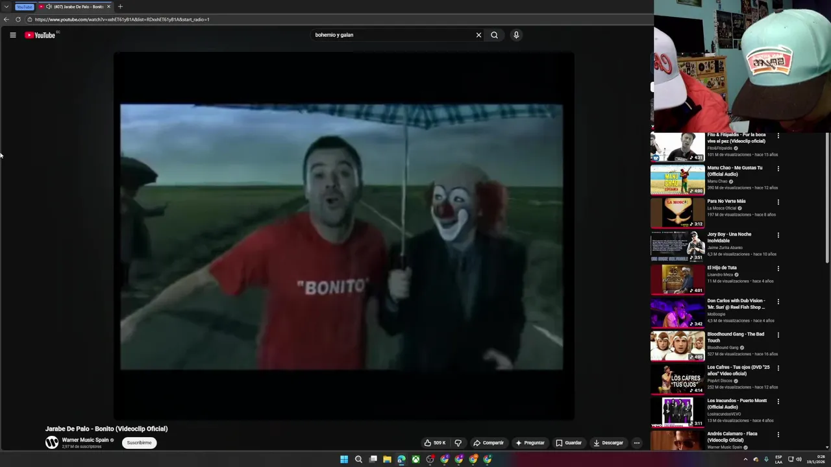Viewport: 831px width, 467px height.
Task: Open volume control in system tray
Action: click(799, 459)
